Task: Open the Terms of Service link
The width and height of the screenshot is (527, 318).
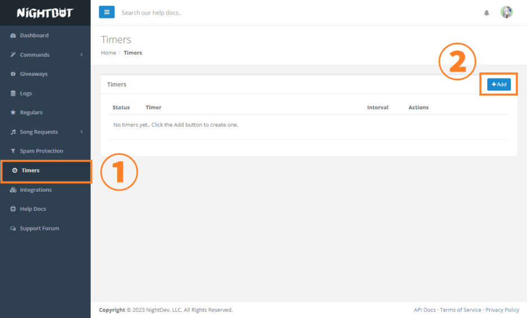Action: (x=460, y=310)
